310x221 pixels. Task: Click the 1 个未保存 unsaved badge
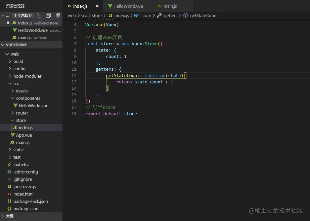pyautogui.click(x=23, y=15)
